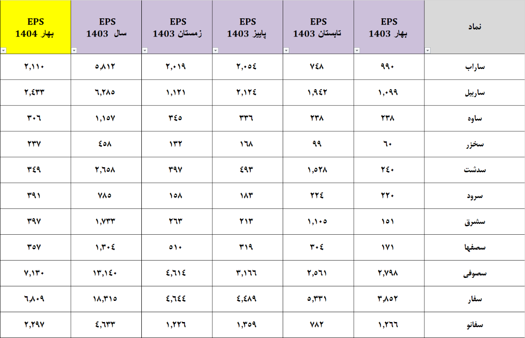
Task: Click the سفانو symbol cell
Action: [x=474, y=325]
